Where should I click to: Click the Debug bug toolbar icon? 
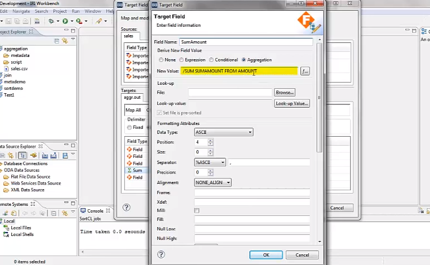pyautogui.click(x=51, y=21)
